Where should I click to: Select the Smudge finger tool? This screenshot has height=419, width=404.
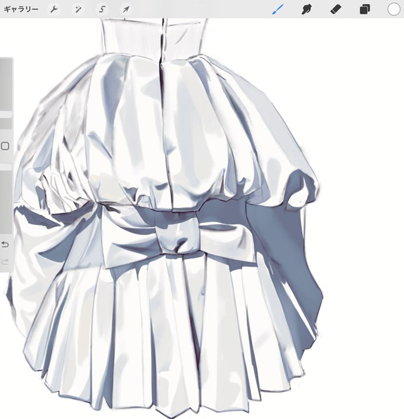coord(307,9)
